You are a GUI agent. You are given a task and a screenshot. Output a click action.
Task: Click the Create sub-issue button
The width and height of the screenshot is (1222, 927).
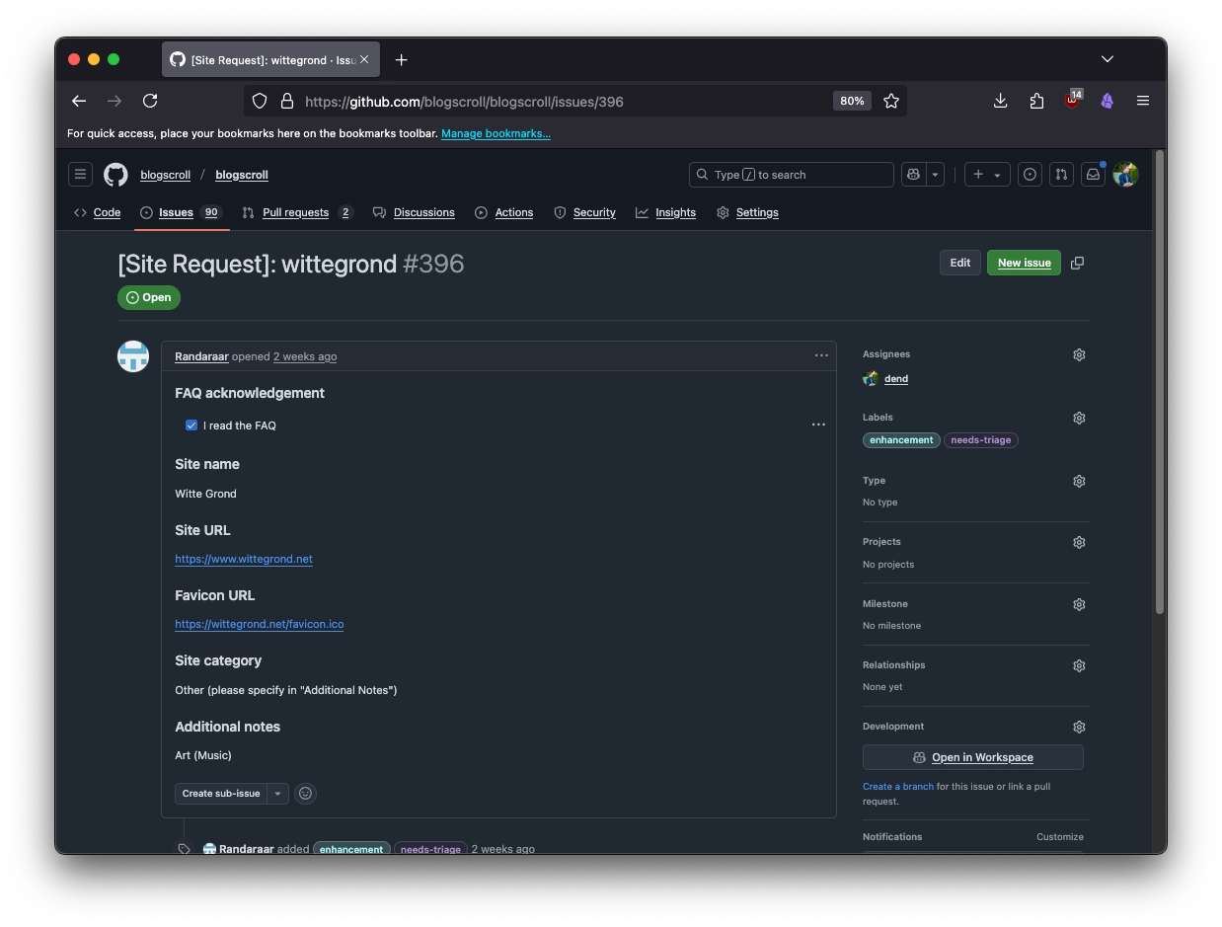pyautogui.click(x=221, y=794)
